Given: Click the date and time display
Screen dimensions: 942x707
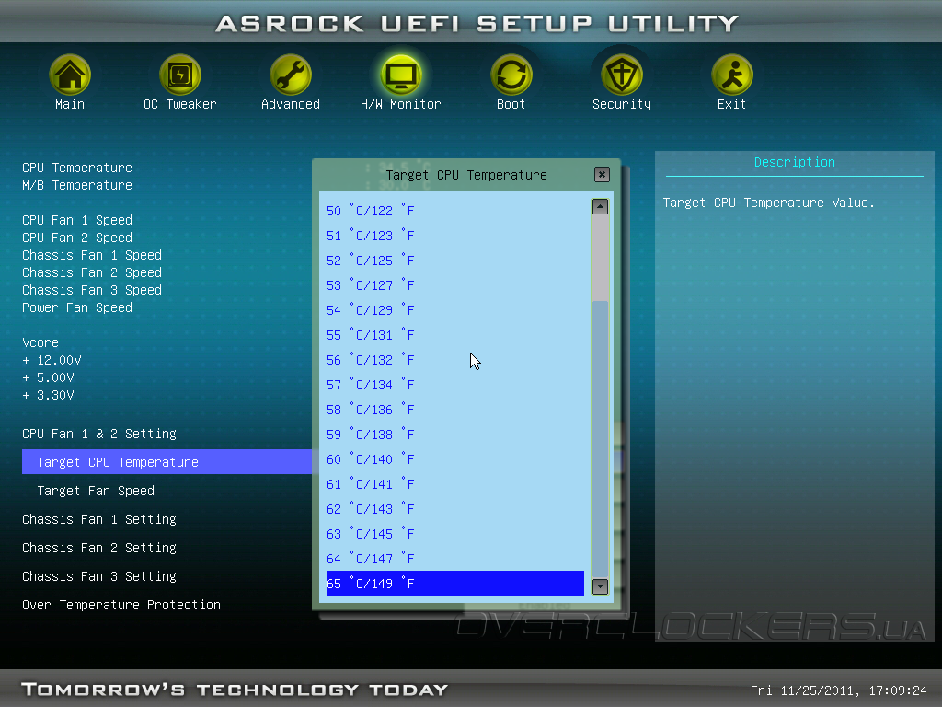Looking at the screenshot, I should [839, 690].
